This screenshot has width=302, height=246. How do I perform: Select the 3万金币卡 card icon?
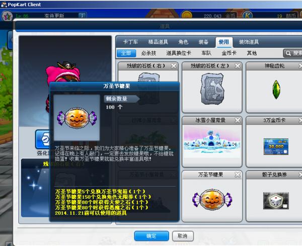point(276,146)
